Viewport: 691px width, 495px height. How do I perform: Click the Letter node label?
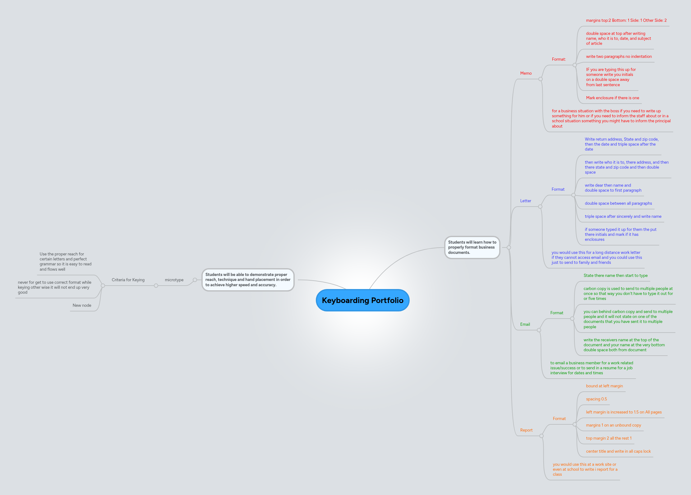526,201
